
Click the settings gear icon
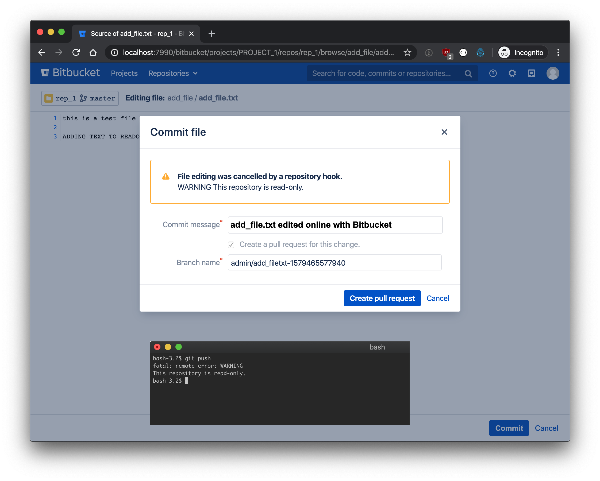[513, 74]
